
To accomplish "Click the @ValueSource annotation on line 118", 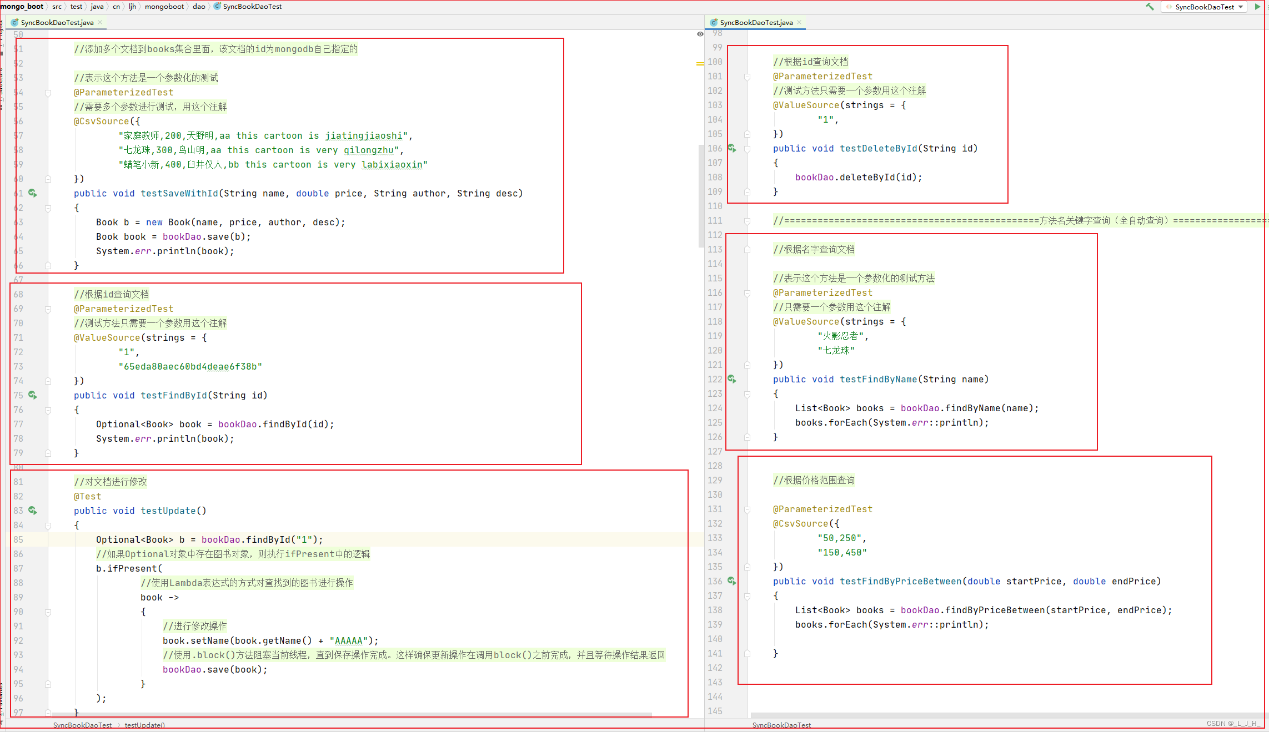I will (806, 321).
